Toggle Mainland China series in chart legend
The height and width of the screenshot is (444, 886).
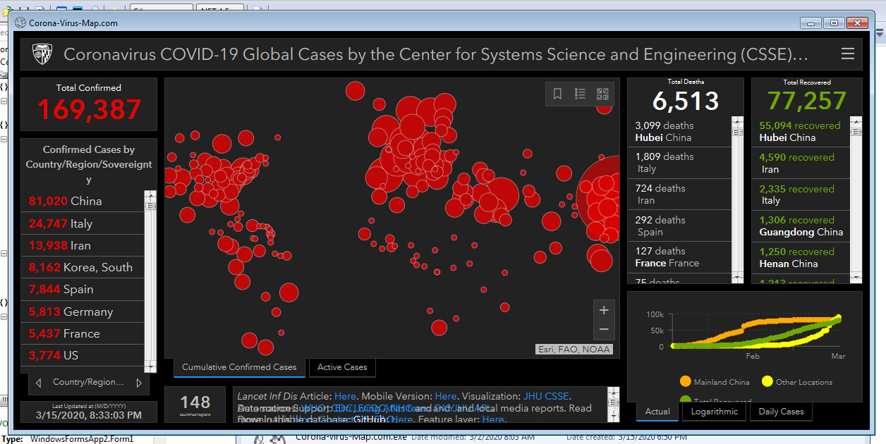(x=714, y=382)
